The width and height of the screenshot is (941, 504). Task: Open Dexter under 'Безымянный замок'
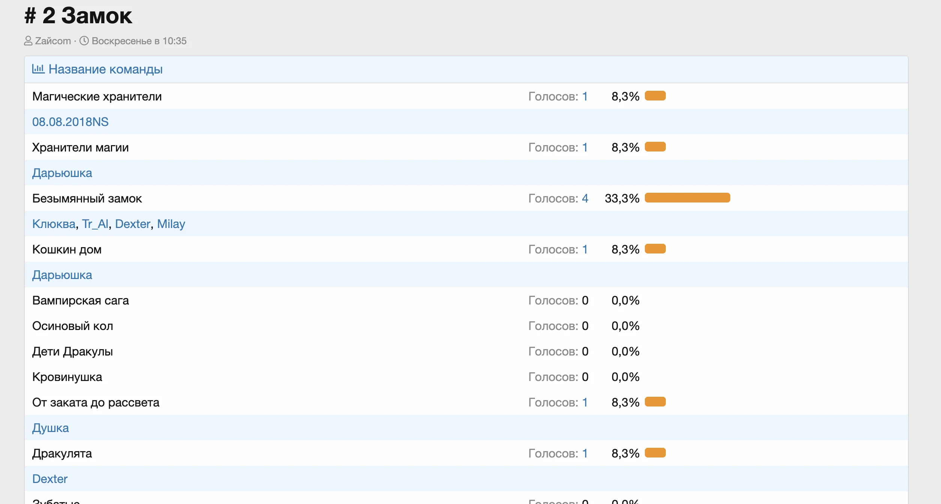[x=133, y=224]
